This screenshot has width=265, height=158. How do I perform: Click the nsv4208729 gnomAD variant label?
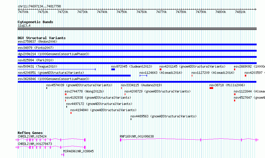pos(158,91)
